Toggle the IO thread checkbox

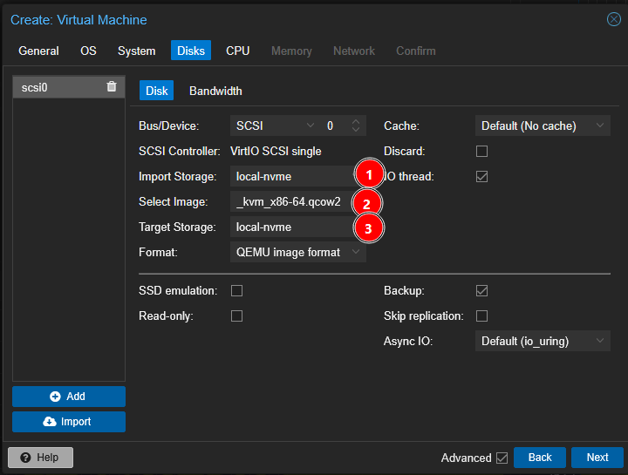[481, 177]
